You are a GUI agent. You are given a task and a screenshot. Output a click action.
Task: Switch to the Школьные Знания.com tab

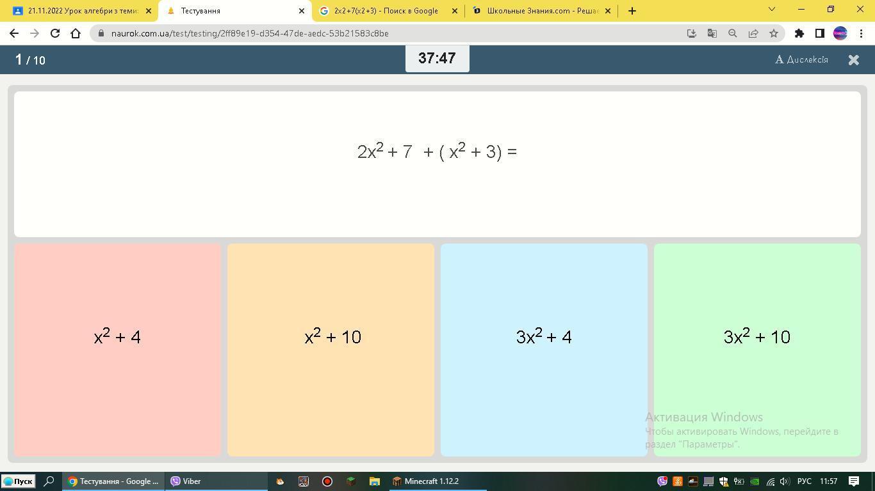pos(541,11)
